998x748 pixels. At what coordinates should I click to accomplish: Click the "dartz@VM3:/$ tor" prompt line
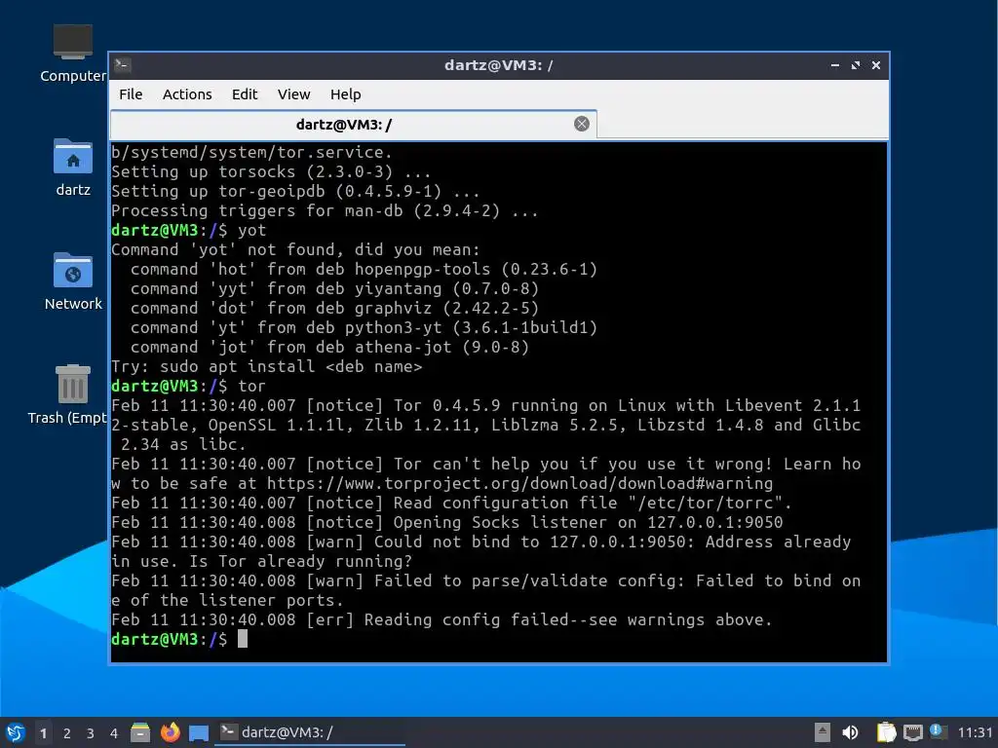188,386
